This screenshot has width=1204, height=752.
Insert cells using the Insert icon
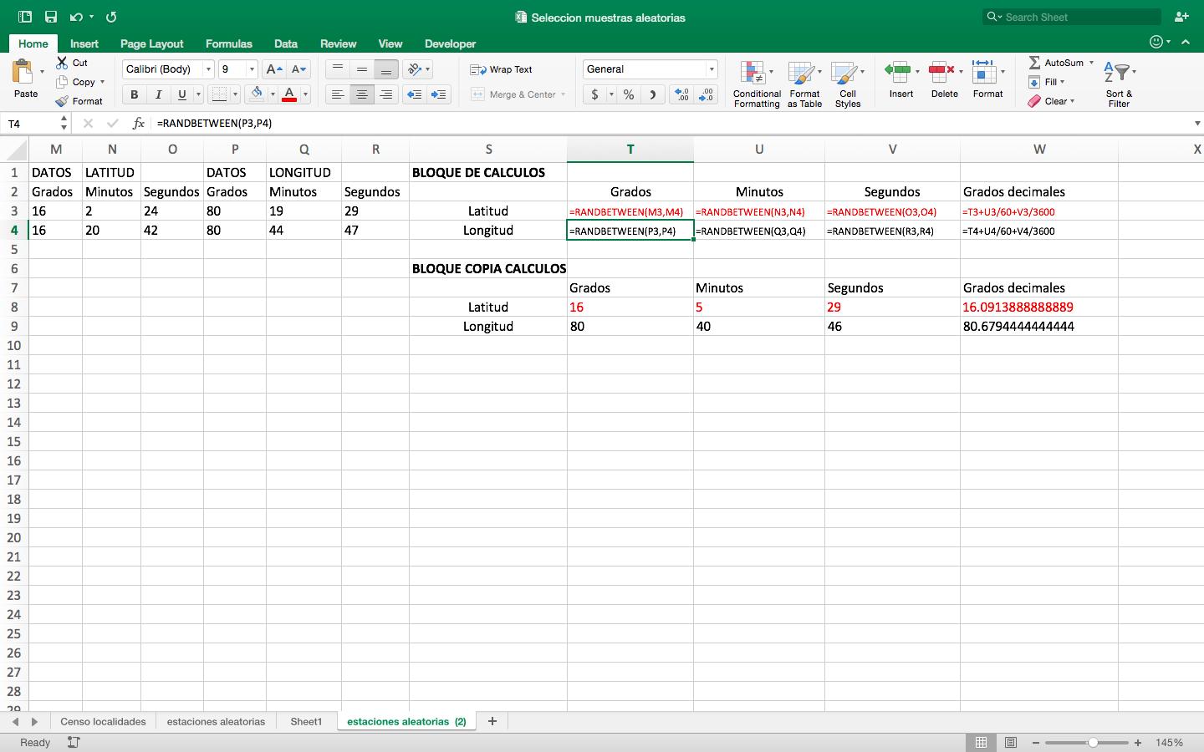click(x=899, y=72)
